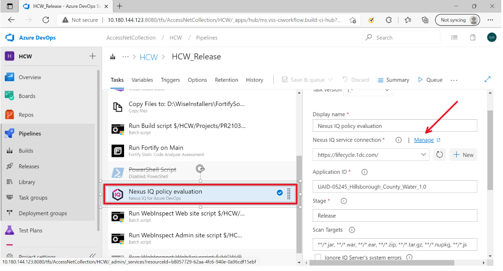Switch to the Options tab
The width and height of the screenshot is (503, 271).
[x=197, y=80]
